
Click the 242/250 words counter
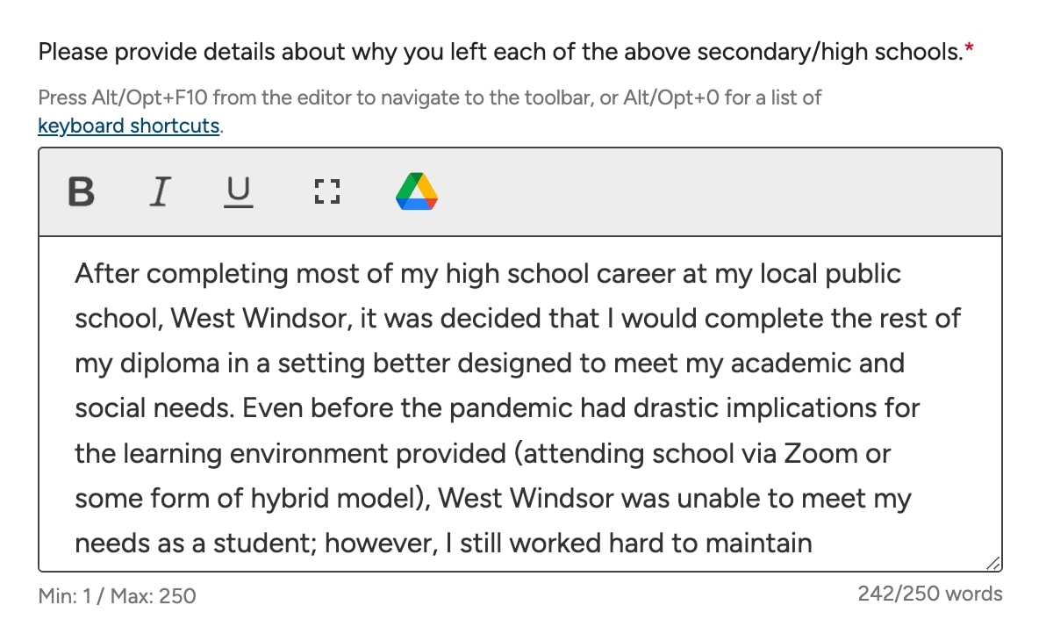pos(929,594)
